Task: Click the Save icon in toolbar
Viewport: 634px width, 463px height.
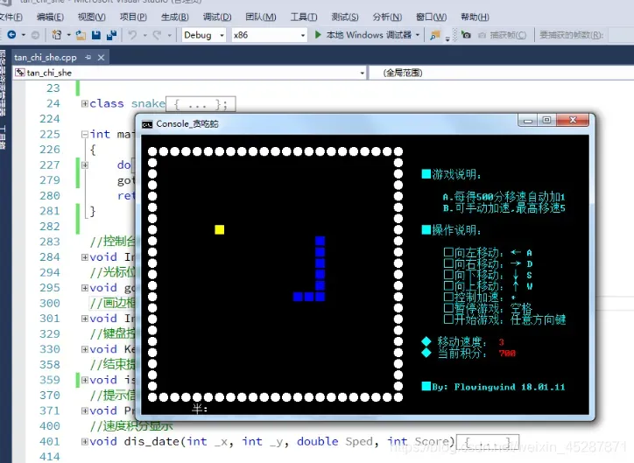Action: 96,35
